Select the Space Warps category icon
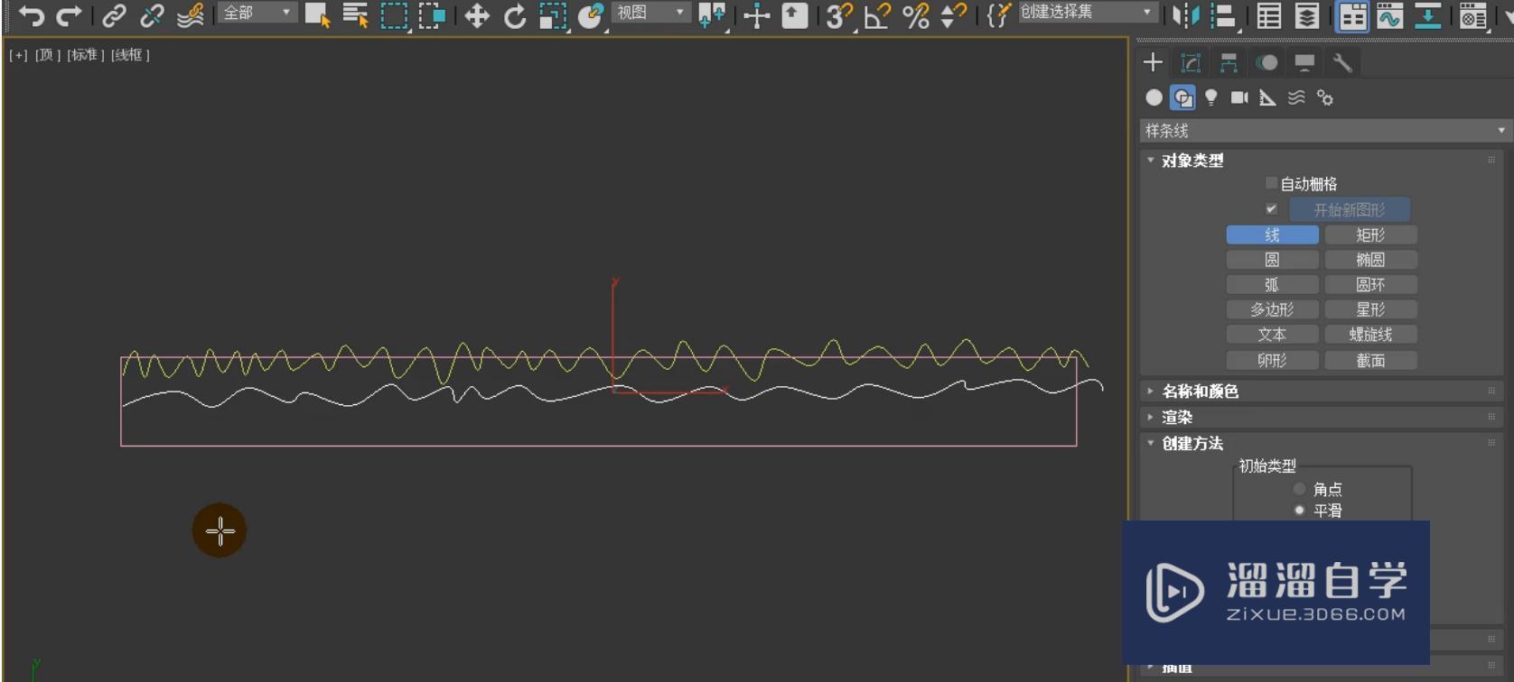Viewport: 1514px width, 682px height. pos(1296,97)
